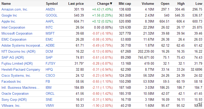The width and height of the screenshot is (204, 109).
Task: Sort table by Symbol header
Action: coord(52,4)
